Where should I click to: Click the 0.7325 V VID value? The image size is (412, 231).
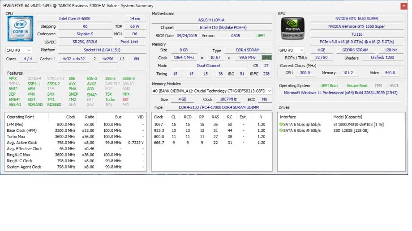point(136,143)
